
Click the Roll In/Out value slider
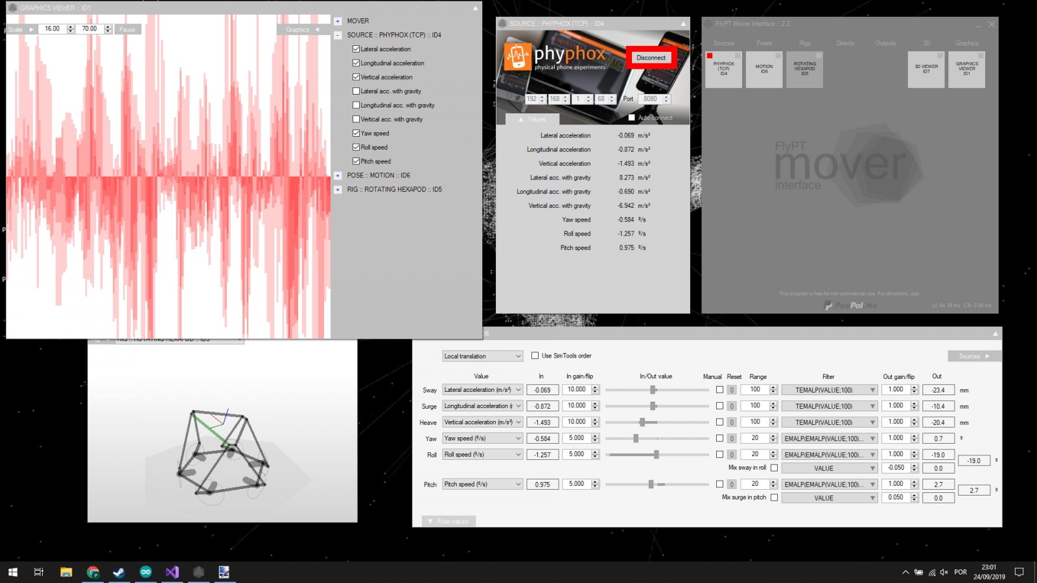coord(657,455)
